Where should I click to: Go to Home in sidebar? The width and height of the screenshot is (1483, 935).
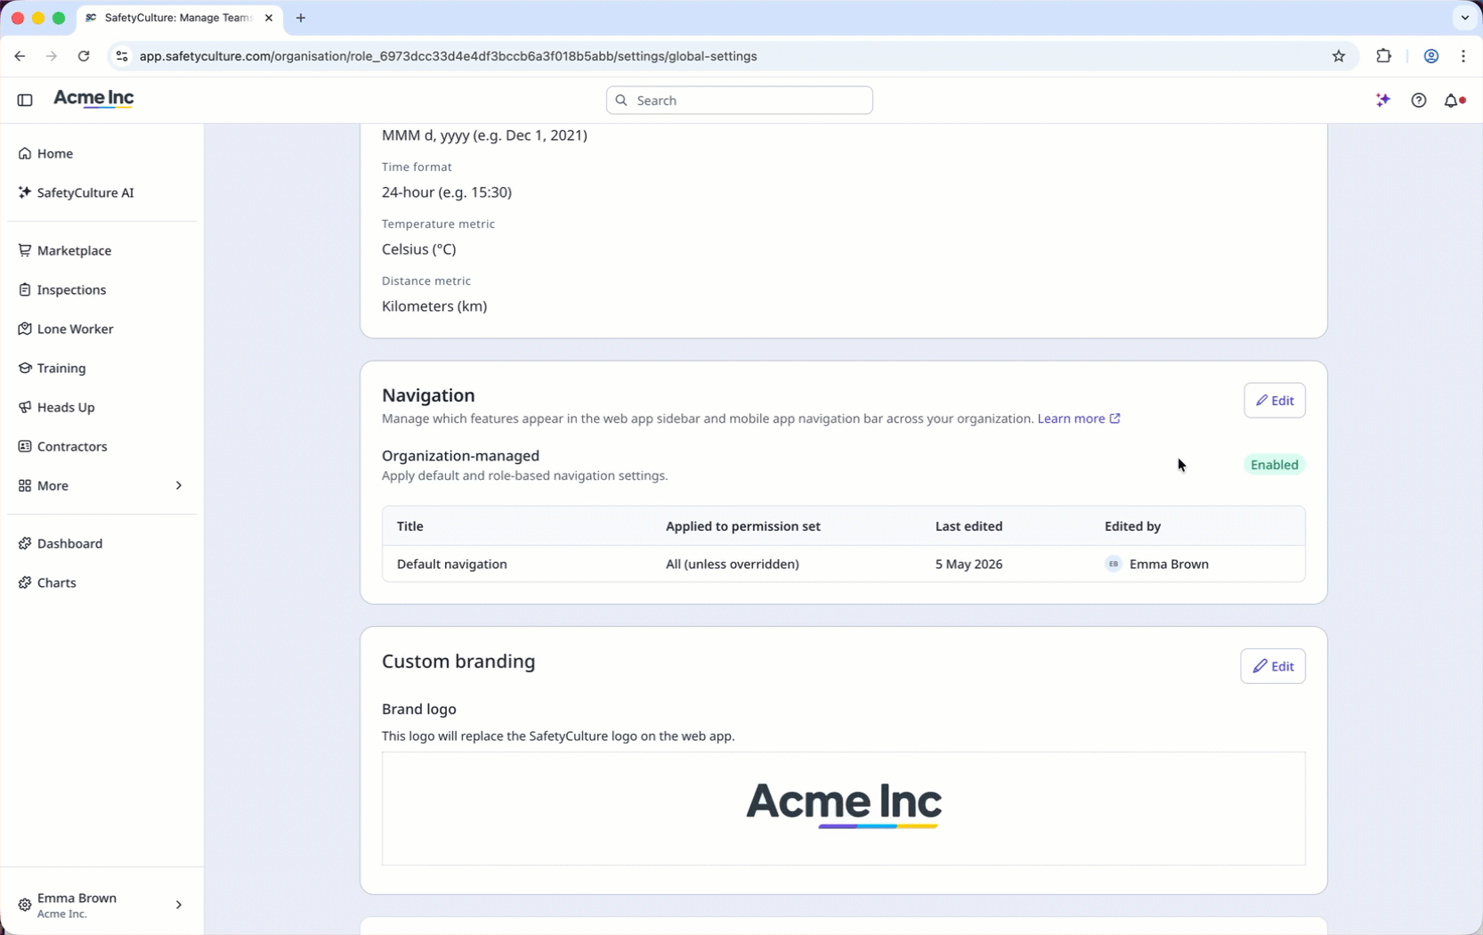pyautogui.click(x=101, y=153)
